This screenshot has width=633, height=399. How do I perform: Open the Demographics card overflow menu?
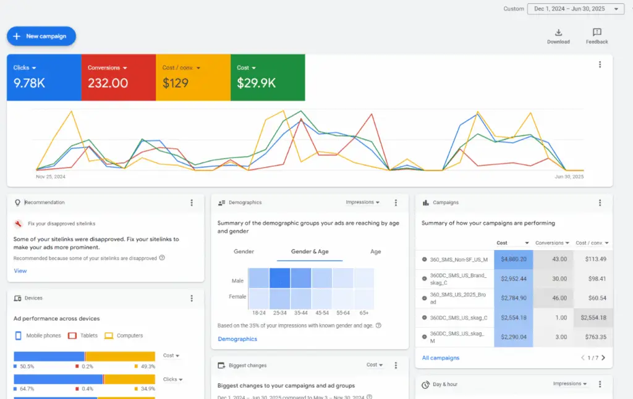[x=396, y=202]
